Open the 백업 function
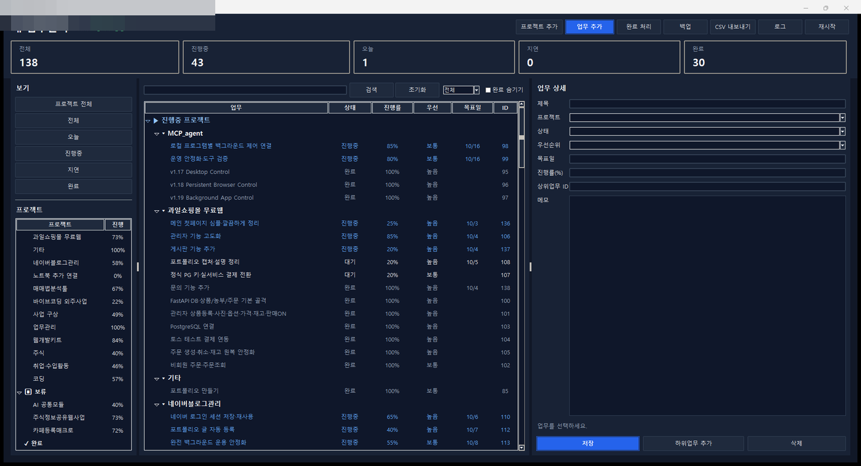The image size is (861, 466). (x=685, y=27)
